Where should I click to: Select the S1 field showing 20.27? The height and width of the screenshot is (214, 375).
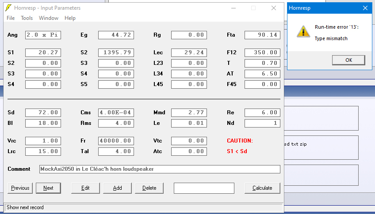click(43, 53)
